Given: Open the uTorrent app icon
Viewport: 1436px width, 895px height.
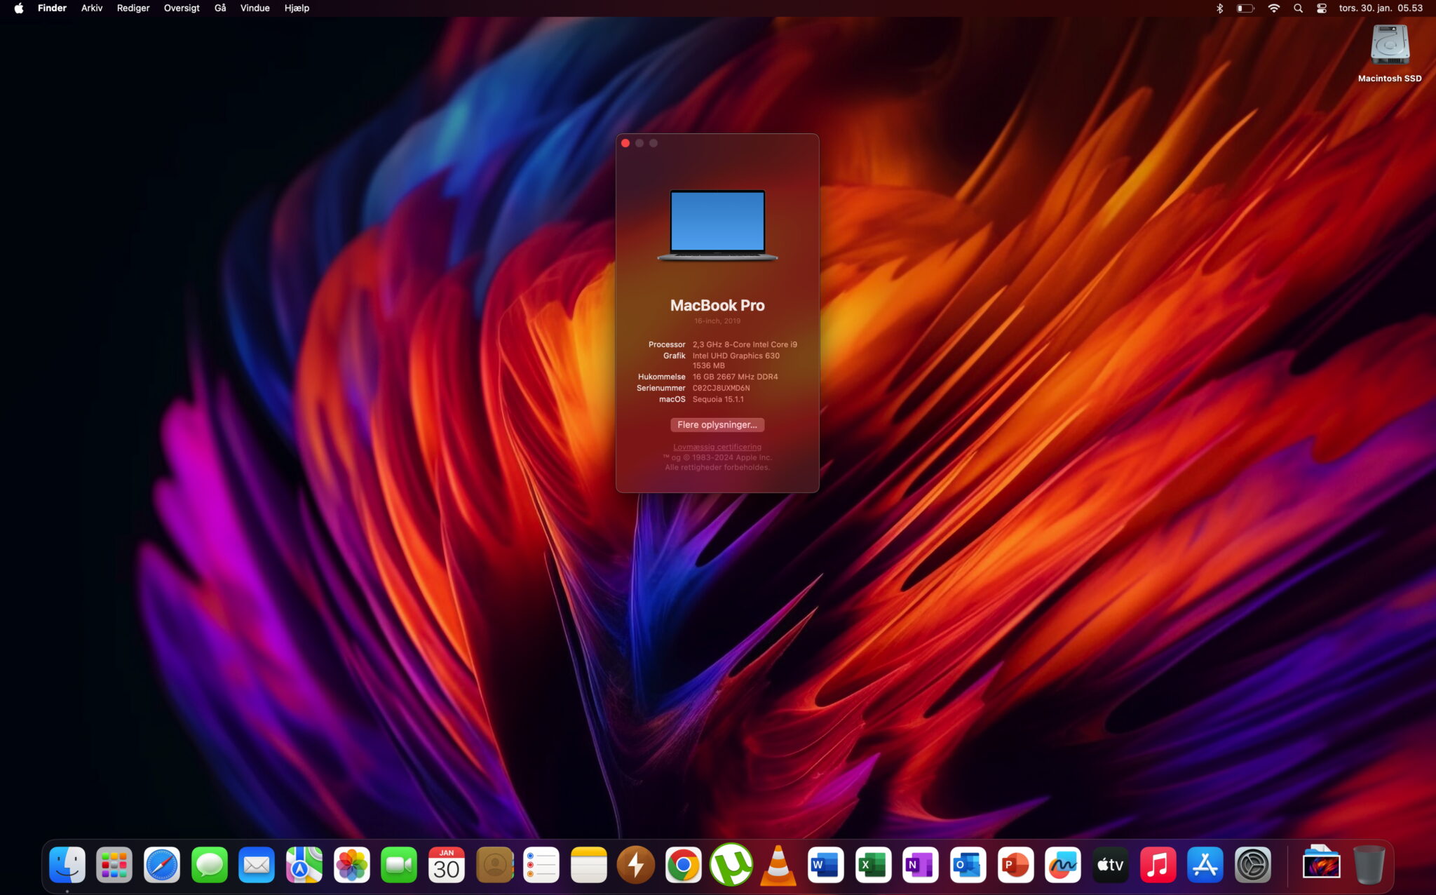Looking at the screenshot, I should [x=731, y=866].
